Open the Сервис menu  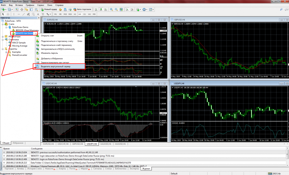[40, 5]
